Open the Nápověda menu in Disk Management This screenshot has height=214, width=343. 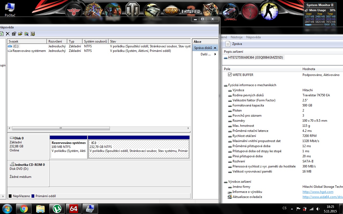(x=7, y=27)
